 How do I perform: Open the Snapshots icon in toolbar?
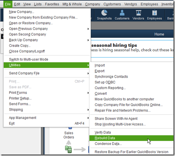(x=104, y=15)
